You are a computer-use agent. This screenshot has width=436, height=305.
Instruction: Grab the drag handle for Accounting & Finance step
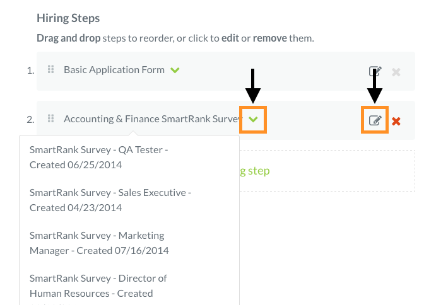[50, 118]
